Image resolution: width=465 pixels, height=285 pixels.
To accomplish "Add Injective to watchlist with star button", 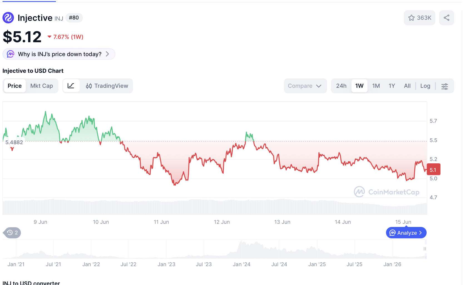I will 419,18.
